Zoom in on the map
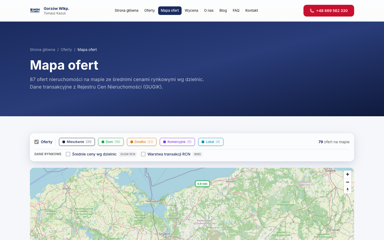384x240 pixels. click(x=347, y=174)
